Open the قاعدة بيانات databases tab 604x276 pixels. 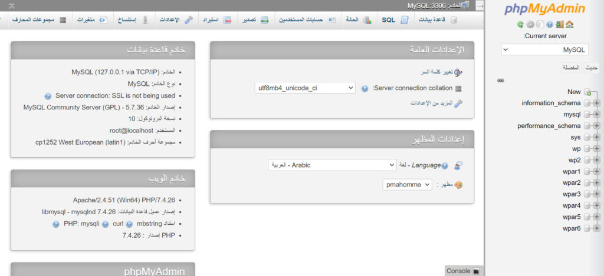pyautogui.click(x=438, y=20)
